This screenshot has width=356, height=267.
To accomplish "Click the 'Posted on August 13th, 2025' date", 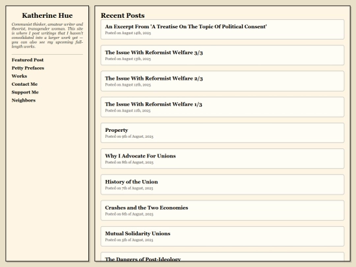I will pyautogui.click(x=128, y=59).
